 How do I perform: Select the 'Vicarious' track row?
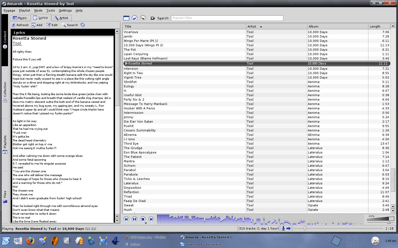point(257,32)
